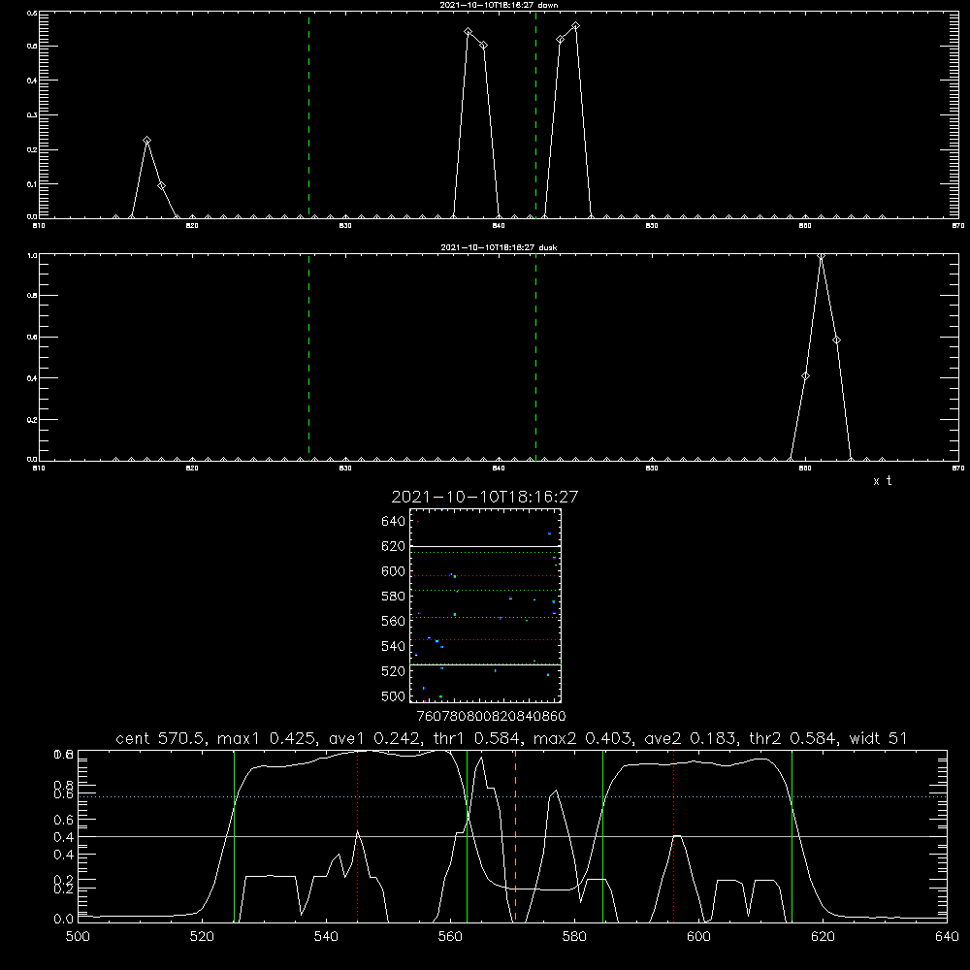Click the large '2021-10-10T18:16:27' scatter plot title
The height and width of the screenshot is (970, 970).
pyautogui.click(x=485, y=497)
